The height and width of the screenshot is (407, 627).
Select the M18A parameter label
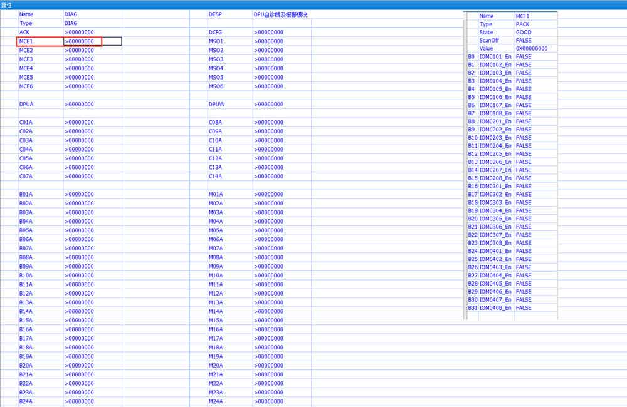pyautogui.click(x=216, y=348)
